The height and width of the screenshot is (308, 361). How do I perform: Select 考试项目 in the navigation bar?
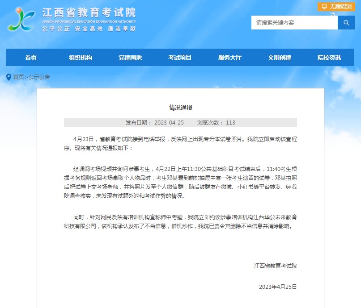(x=180, y=58)
